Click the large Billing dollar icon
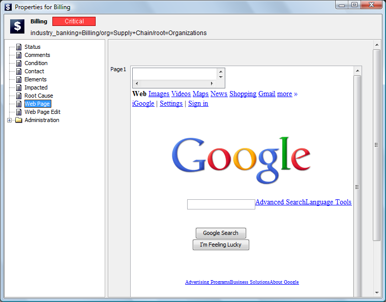 coord(17,26)
